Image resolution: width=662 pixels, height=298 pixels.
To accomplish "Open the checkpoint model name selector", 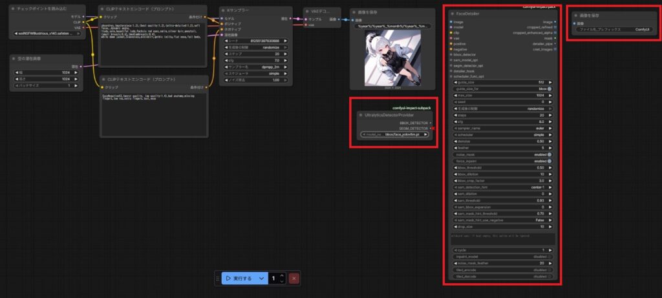I will click(x=48, y=33).
